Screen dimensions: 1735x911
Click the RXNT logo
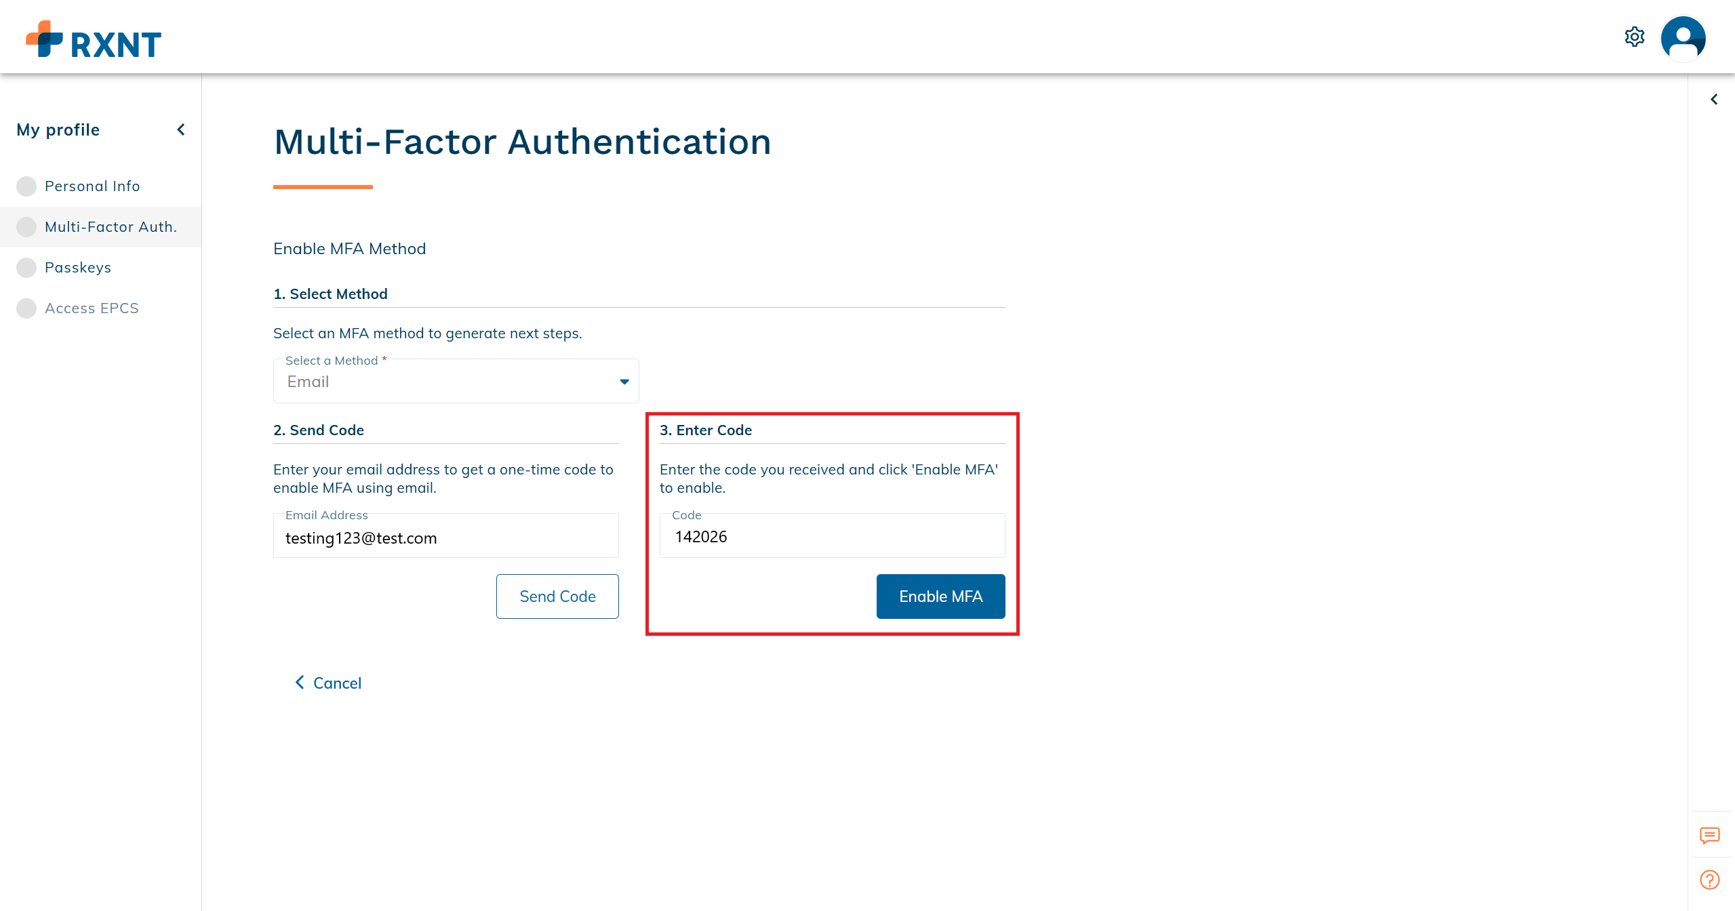point(94,39)
